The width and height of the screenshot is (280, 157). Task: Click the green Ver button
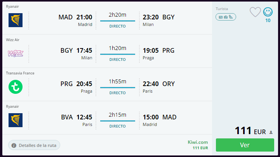(245, 145)
